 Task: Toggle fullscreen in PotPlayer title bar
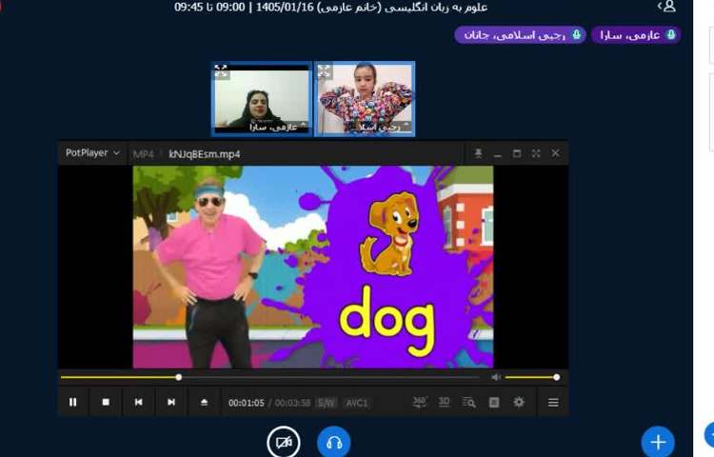tap(536, 153)
